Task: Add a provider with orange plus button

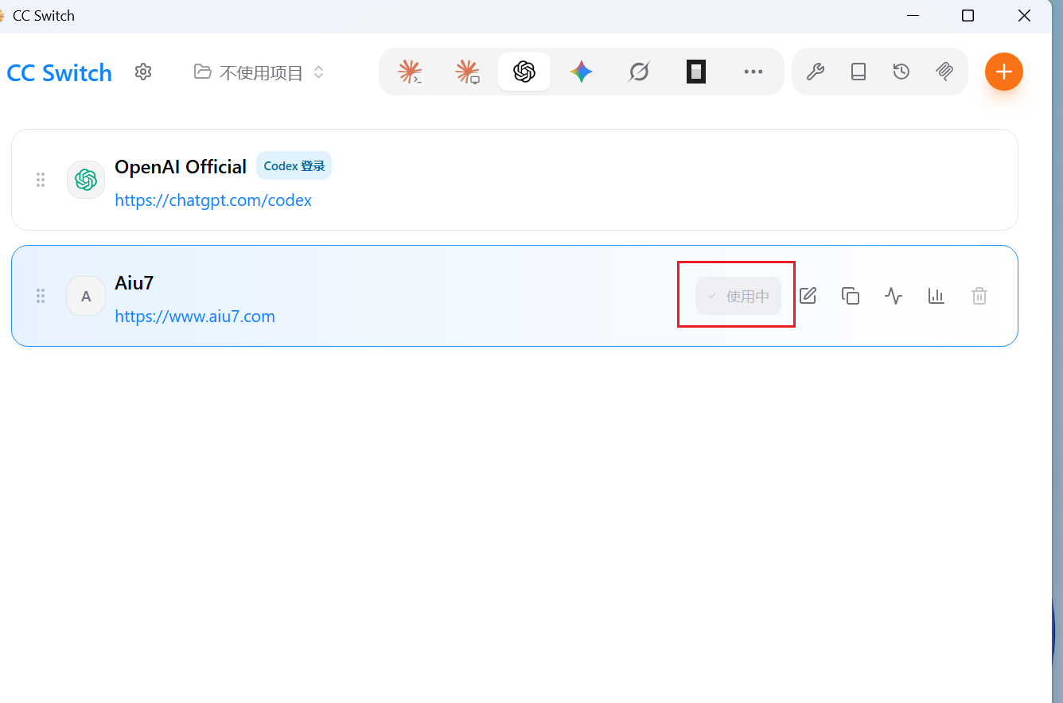Action: (x=1004, y=72)
